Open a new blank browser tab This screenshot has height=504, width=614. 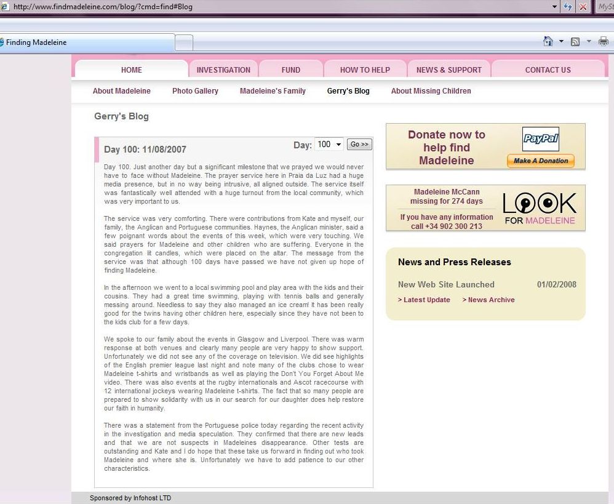[x=184, y=42]
